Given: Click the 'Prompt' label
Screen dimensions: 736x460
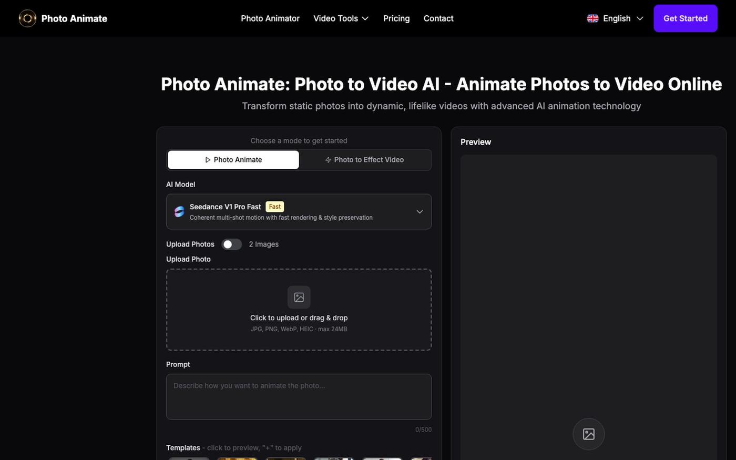Looking at the screenshot, I should pos(178,364).
